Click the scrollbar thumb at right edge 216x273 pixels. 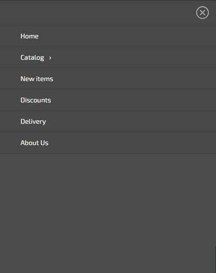point(216,259)
